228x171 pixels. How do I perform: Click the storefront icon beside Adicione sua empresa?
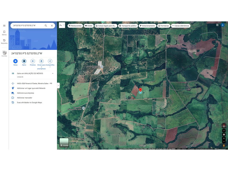[13, 93]
